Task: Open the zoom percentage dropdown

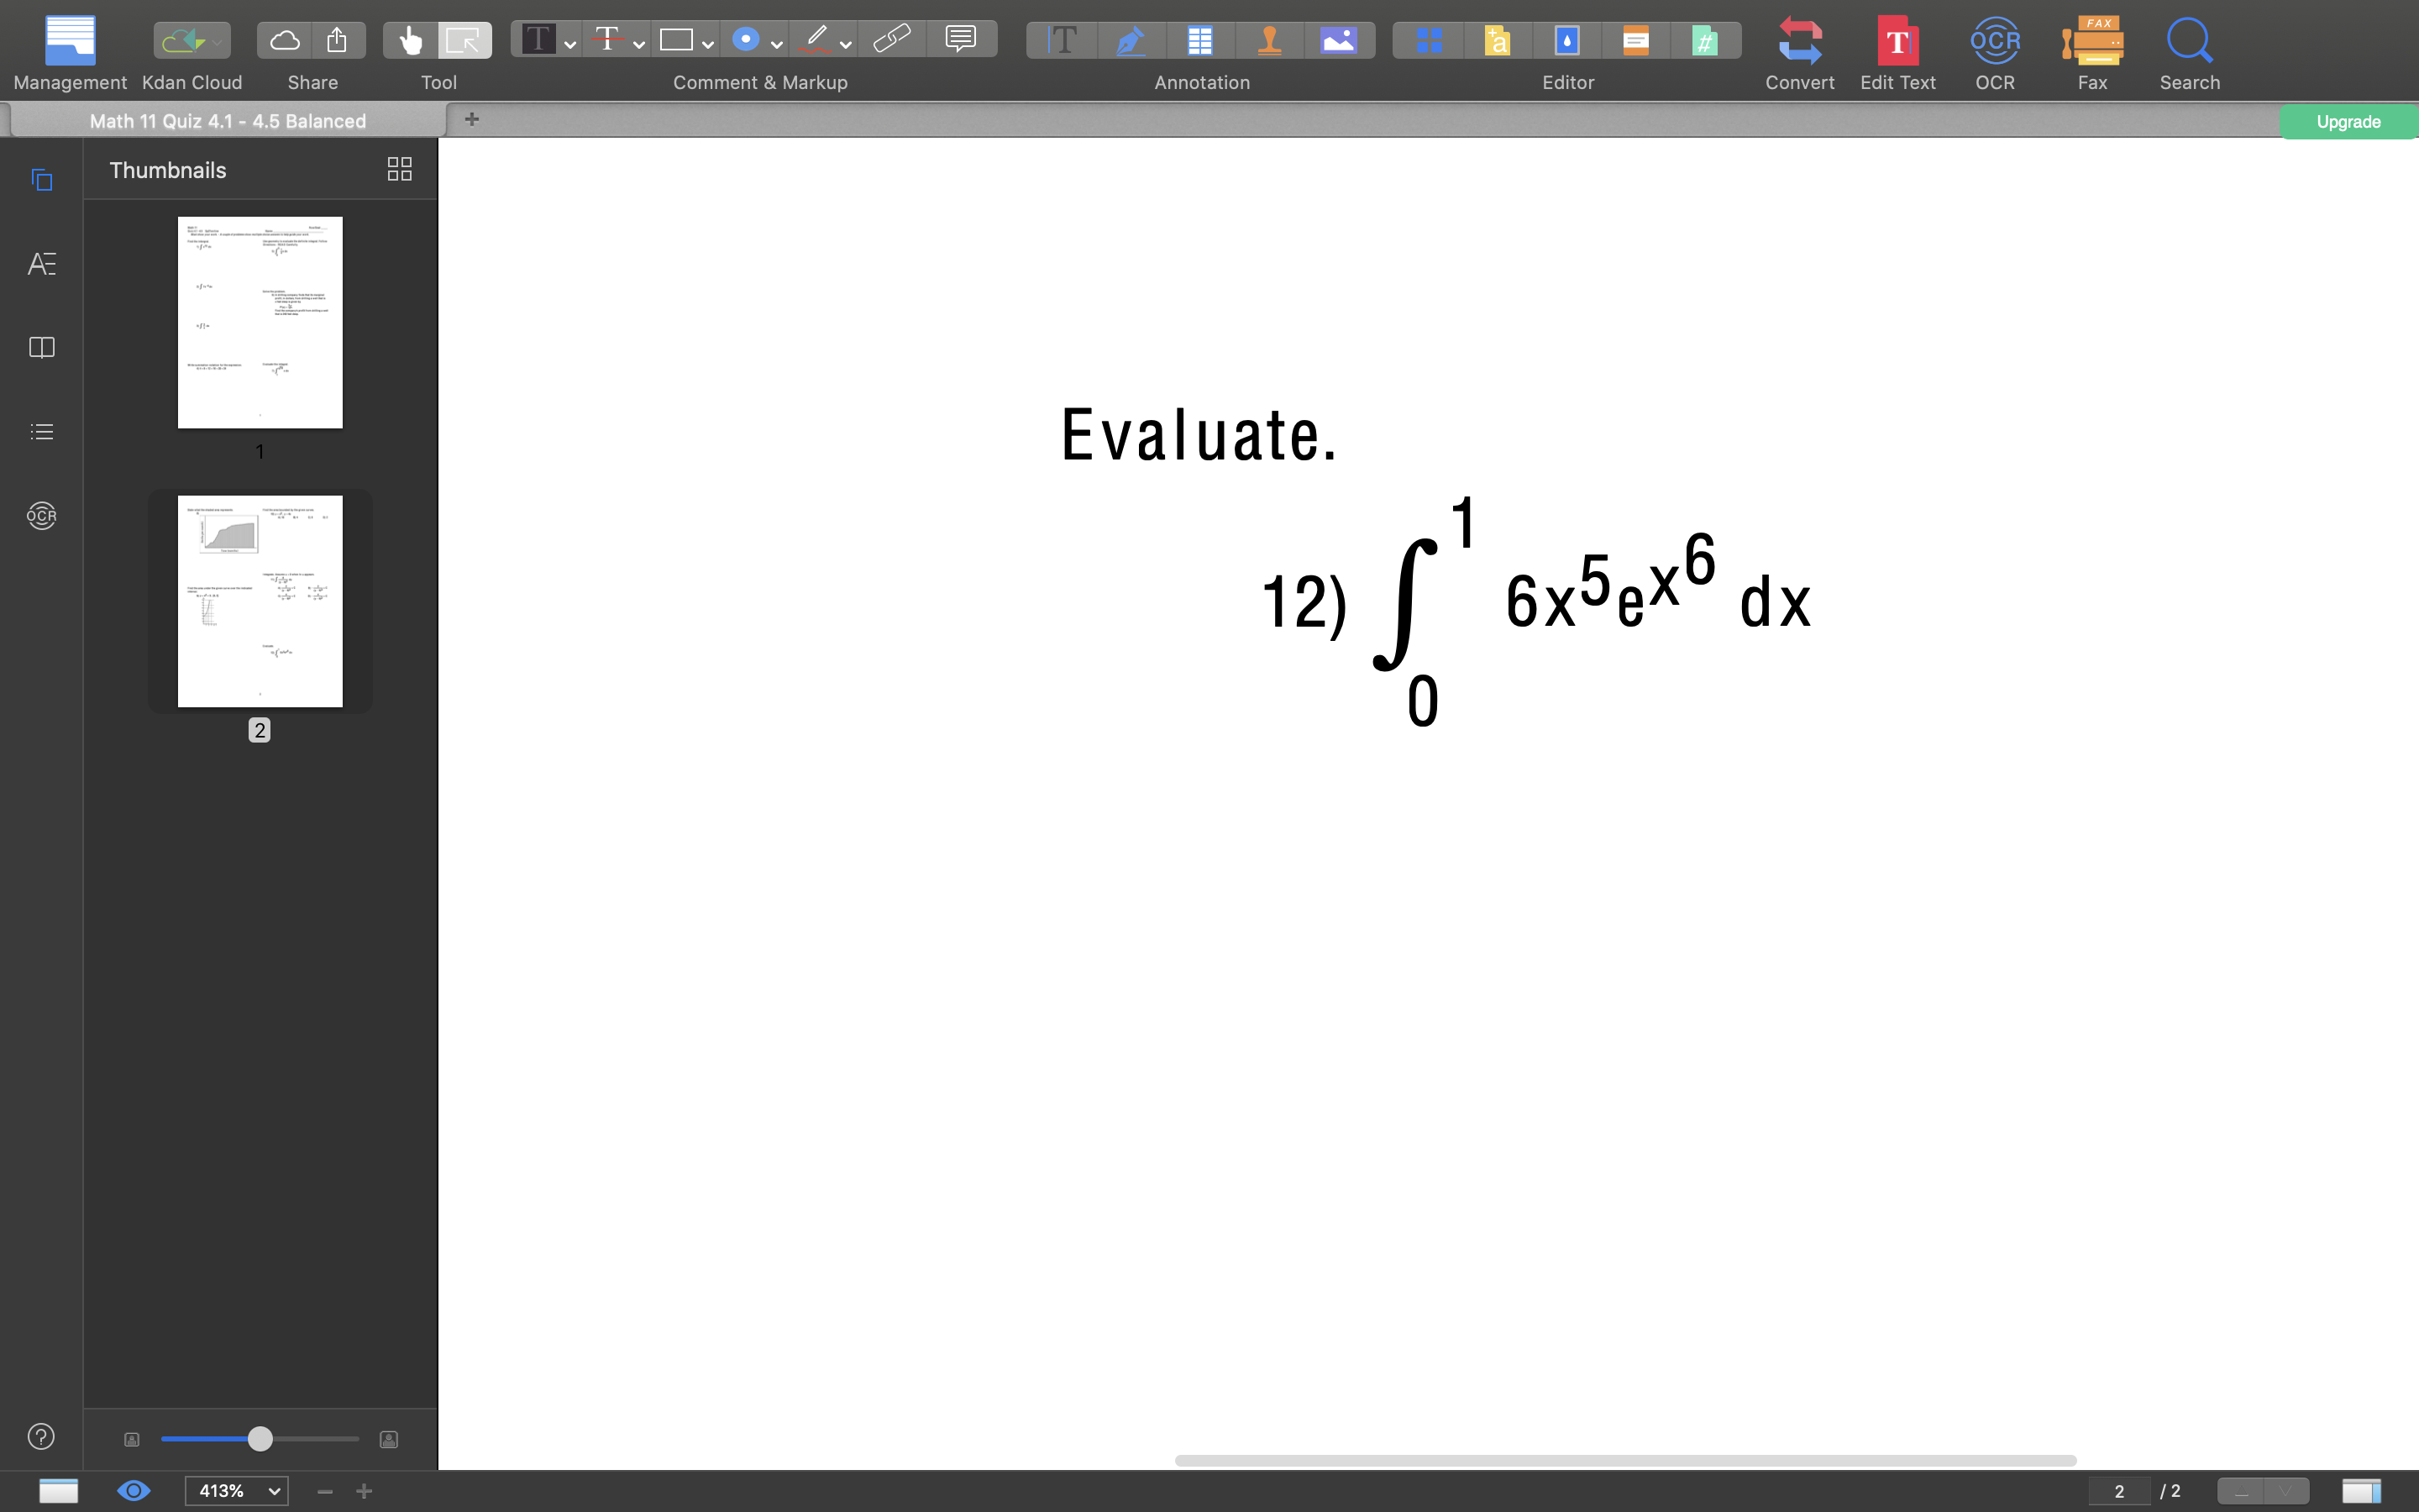Action: 236,1490
